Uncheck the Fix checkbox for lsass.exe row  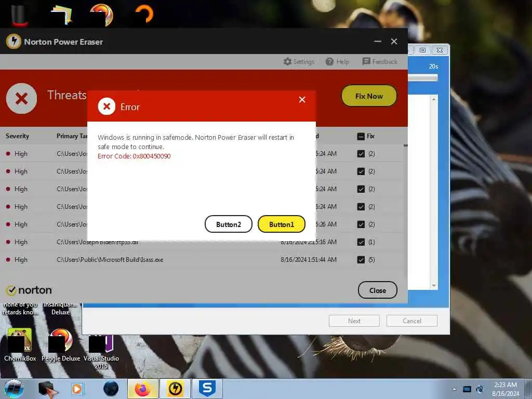coord(361,260)
